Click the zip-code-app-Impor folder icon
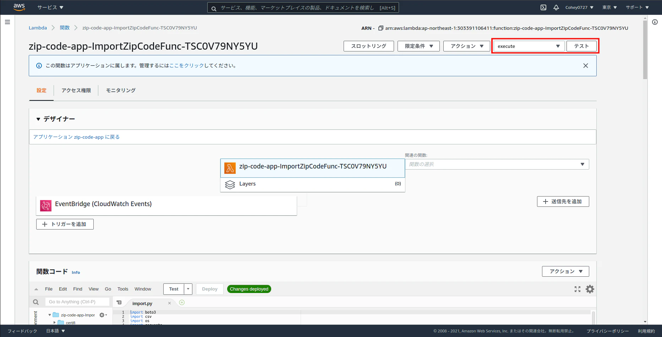662x337 pixels. pos(56,315)
